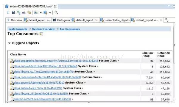Close the android hprof editor tab
The width and height of the screenshot is (179, 107).
coord(55,7)
